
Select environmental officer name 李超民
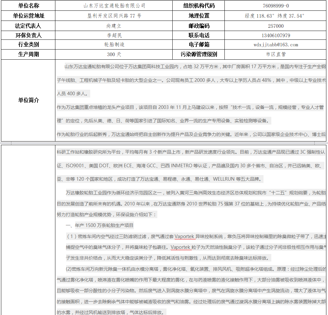(x=114, y=36)
